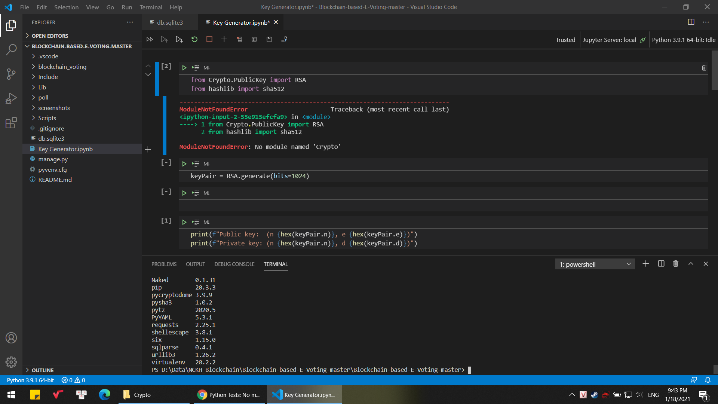
Task: Click the Jupyter Server local status icon
Action: click(x=642, y=39)
